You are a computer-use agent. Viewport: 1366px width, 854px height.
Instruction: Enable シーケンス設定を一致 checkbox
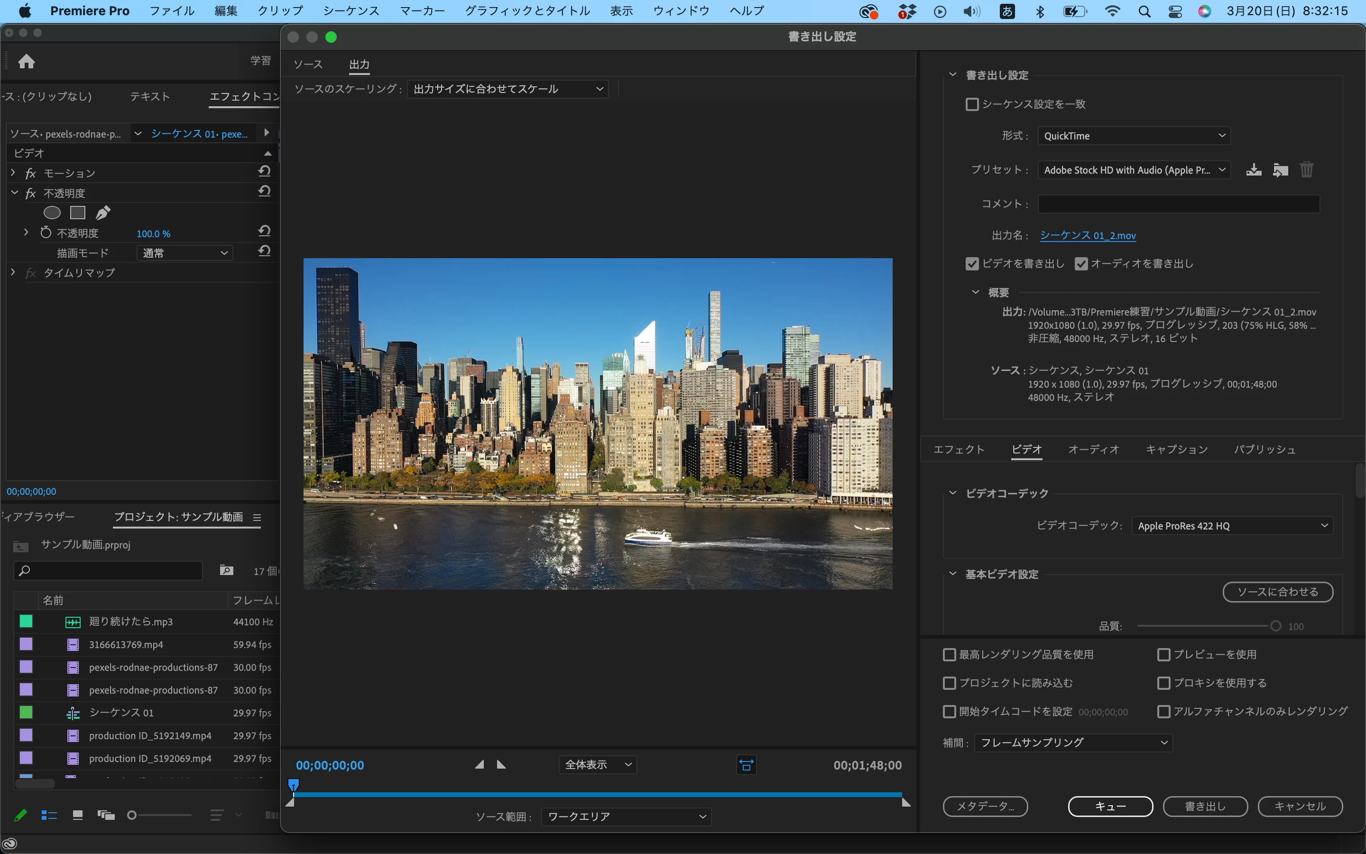pyautogui.click(x=972, y=104)
